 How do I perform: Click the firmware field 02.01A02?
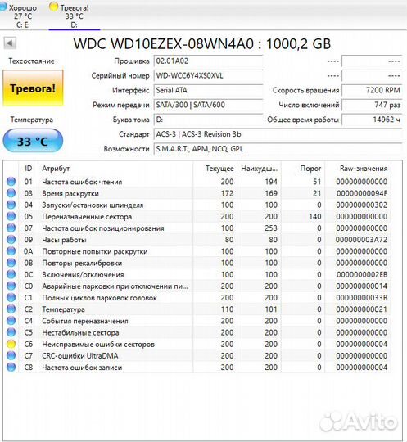[208, 61]
